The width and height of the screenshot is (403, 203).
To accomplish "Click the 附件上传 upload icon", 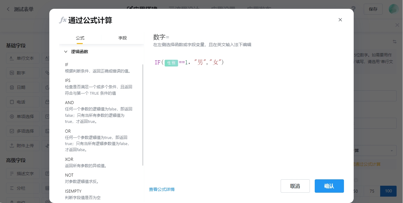I will click(12, 146).
